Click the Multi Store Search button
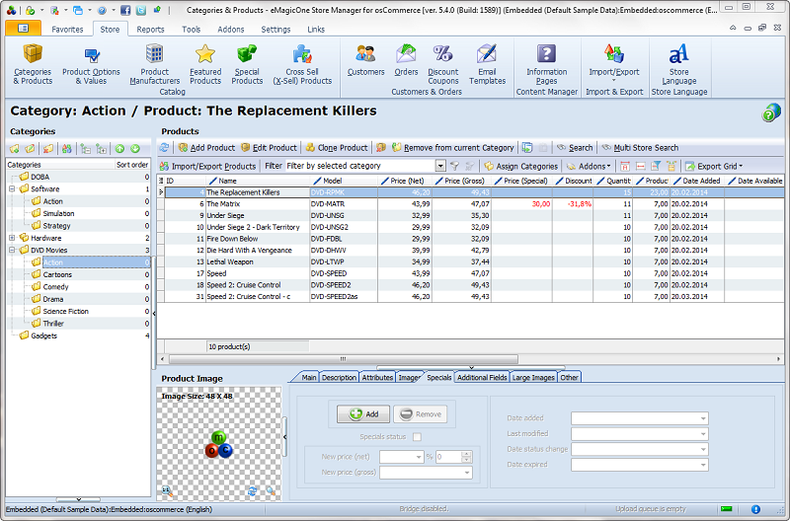Viewport: 790px width, 521px height. click(x=640, y=147)
